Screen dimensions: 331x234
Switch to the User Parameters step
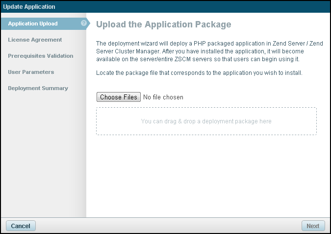tap(31, 72)
